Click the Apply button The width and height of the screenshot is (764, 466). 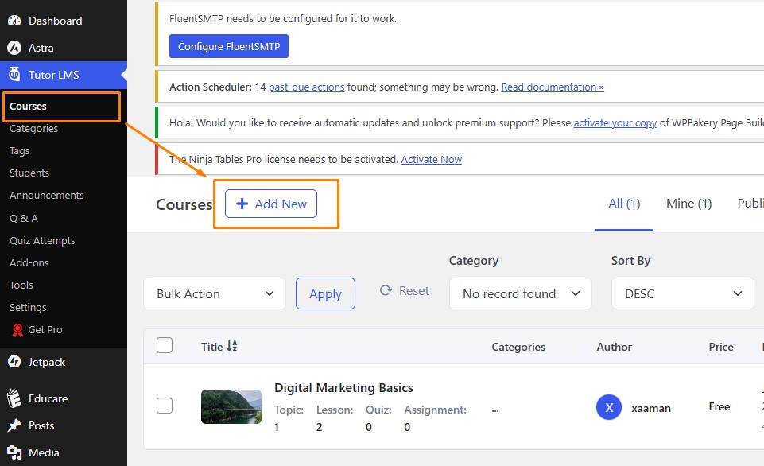[325, 293]
